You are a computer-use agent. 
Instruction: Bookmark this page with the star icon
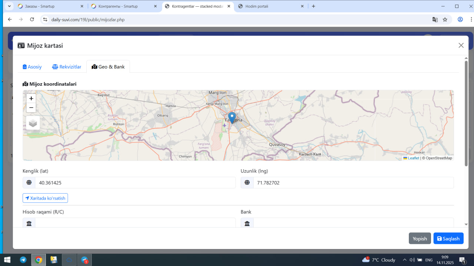pos(445,20)
